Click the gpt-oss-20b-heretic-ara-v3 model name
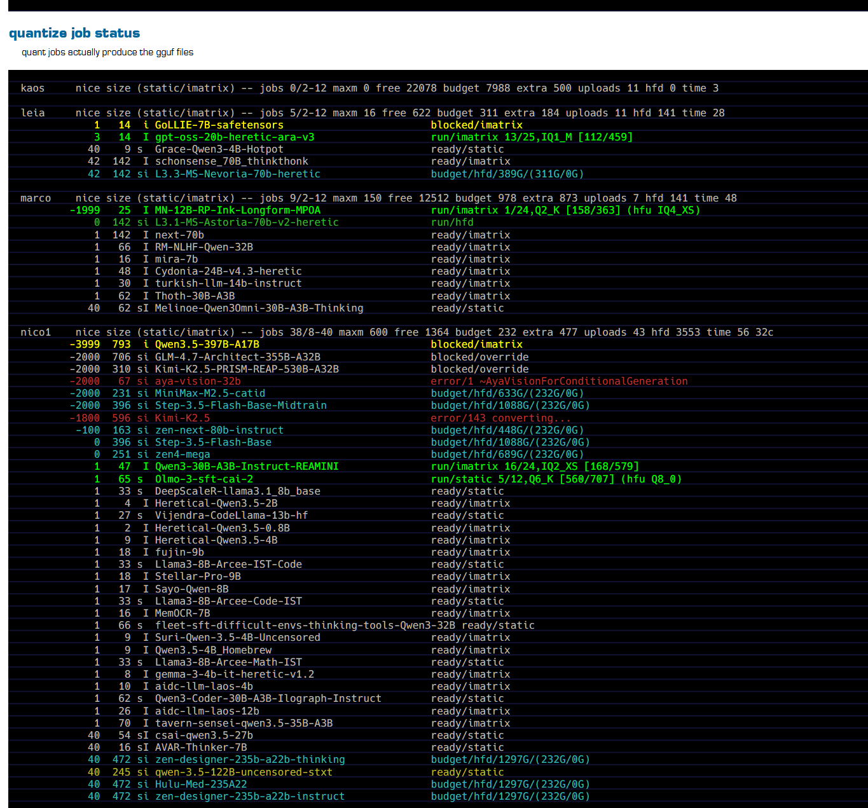This screenshot has height=808, width=868. point(235,137)
